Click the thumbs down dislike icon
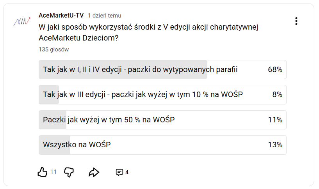The height and width of the screenshot is (189, 319). 69,172
